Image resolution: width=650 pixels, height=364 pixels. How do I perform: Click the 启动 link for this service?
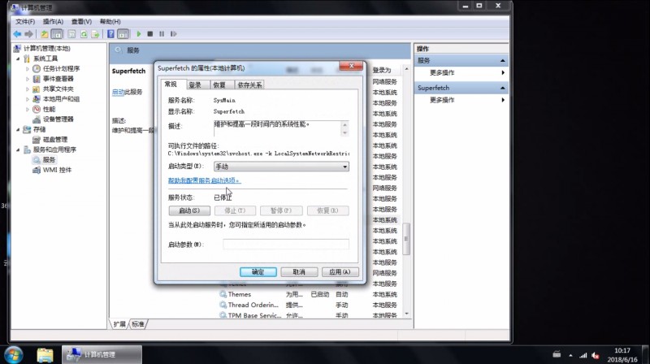[x=118, y=92]
